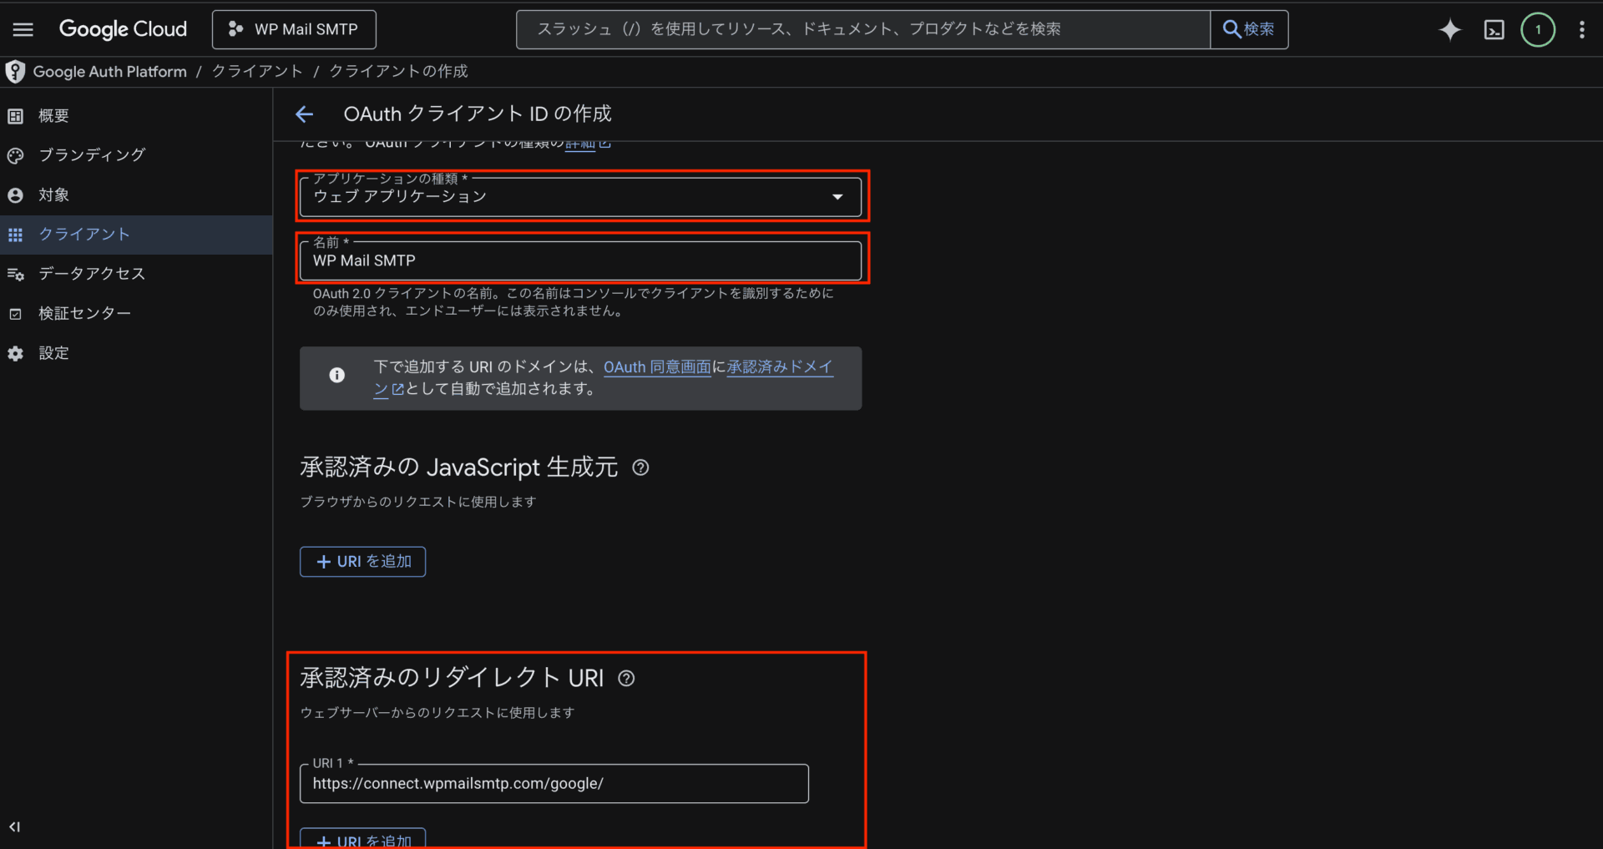Screen dimensions: 1603x849
Task: Click the Gemini sparkle assistant icon
Action: click(x=1449, y=30)
